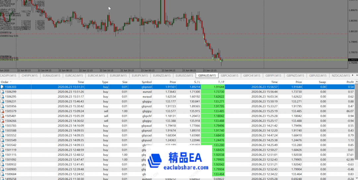Switch to the GBPUSD,M15 chart tab
The height and width of the screenshot is (180, 358).
[318, 75]
